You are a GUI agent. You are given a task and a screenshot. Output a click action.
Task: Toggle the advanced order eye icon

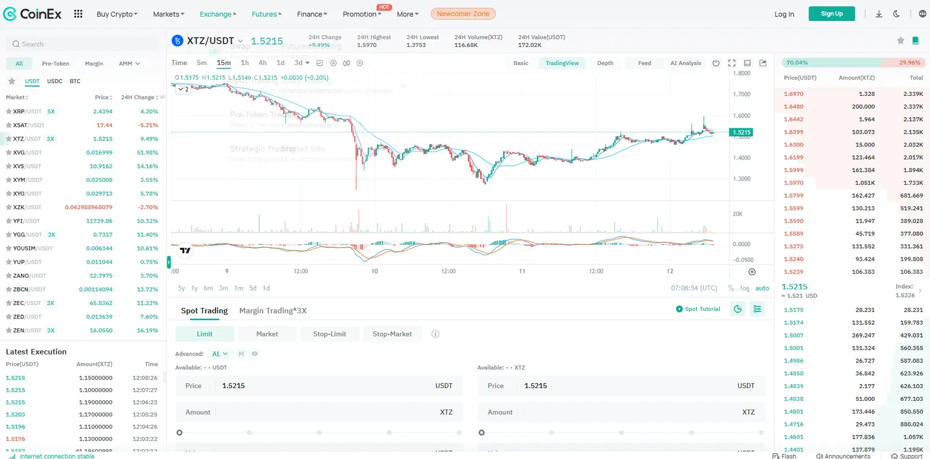(x=255, y=354)
